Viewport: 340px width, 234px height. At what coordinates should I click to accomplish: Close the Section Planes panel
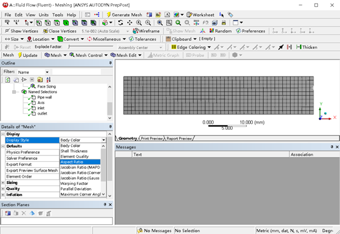[x=110, y=205]
